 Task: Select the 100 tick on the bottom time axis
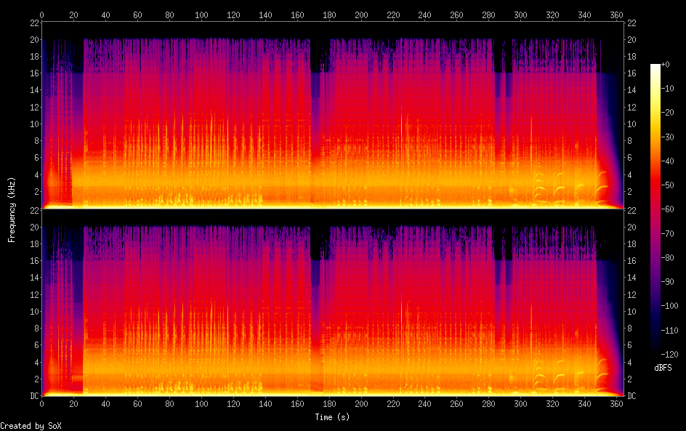tap(201, 403)
